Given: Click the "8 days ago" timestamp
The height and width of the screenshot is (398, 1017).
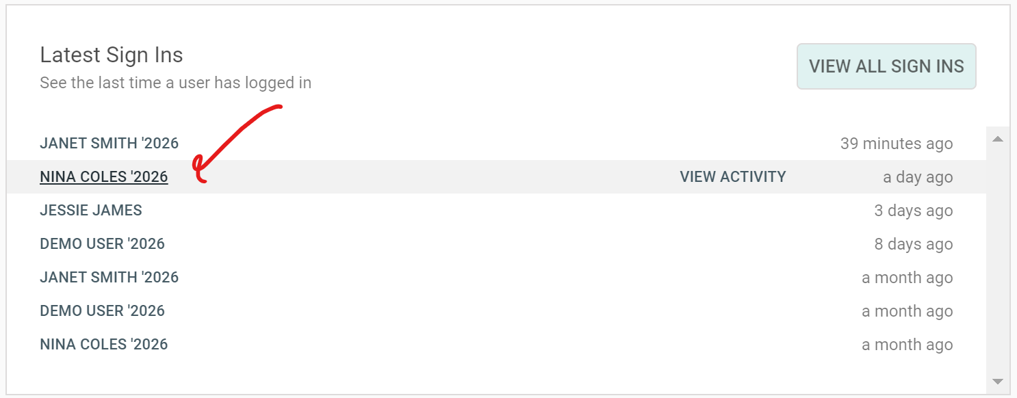Looking at the screenshot, I should point(913,245).
